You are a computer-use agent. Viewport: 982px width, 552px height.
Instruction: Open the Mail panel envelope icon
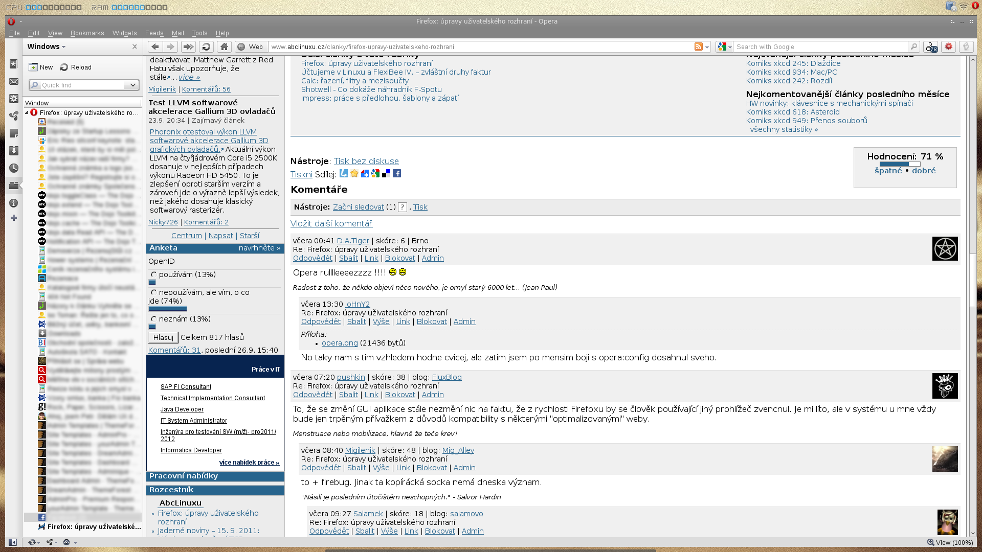(x=14, y=82)
